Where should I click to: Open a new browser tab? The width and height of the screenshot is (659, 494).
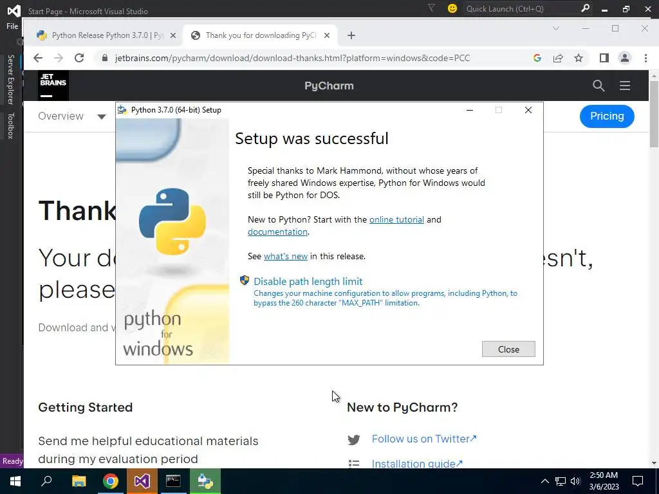point(351,36)
